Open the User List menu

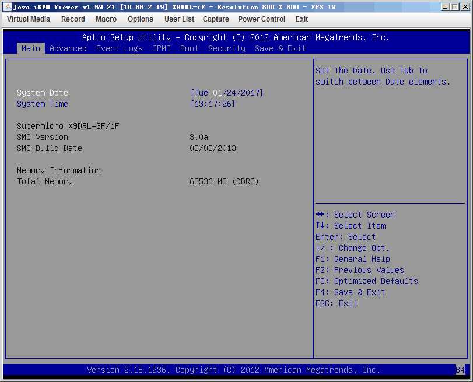(179, 19)
